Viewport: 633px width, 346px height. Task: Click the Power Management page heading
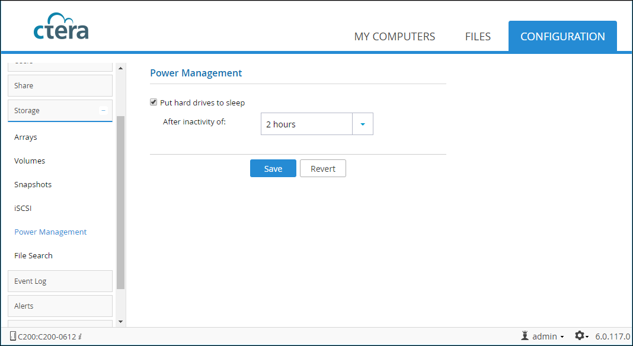[196, 73]
